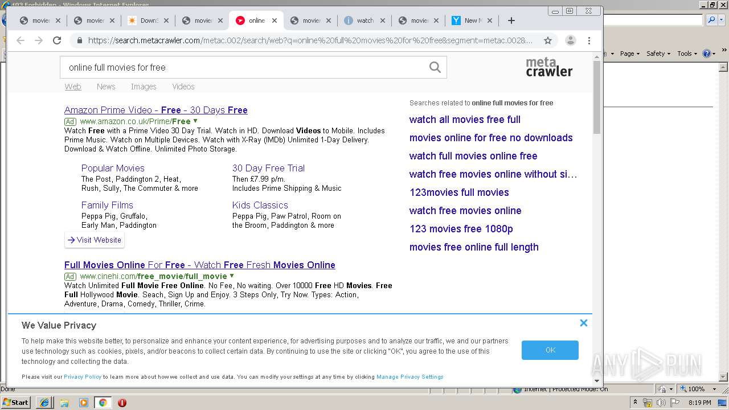This screenshot has height=410, width=729.
Task: Select the Videos search category
Action: (x=183, y=87)
